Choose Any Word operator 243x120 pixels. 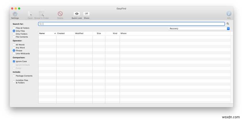[14, 48]
